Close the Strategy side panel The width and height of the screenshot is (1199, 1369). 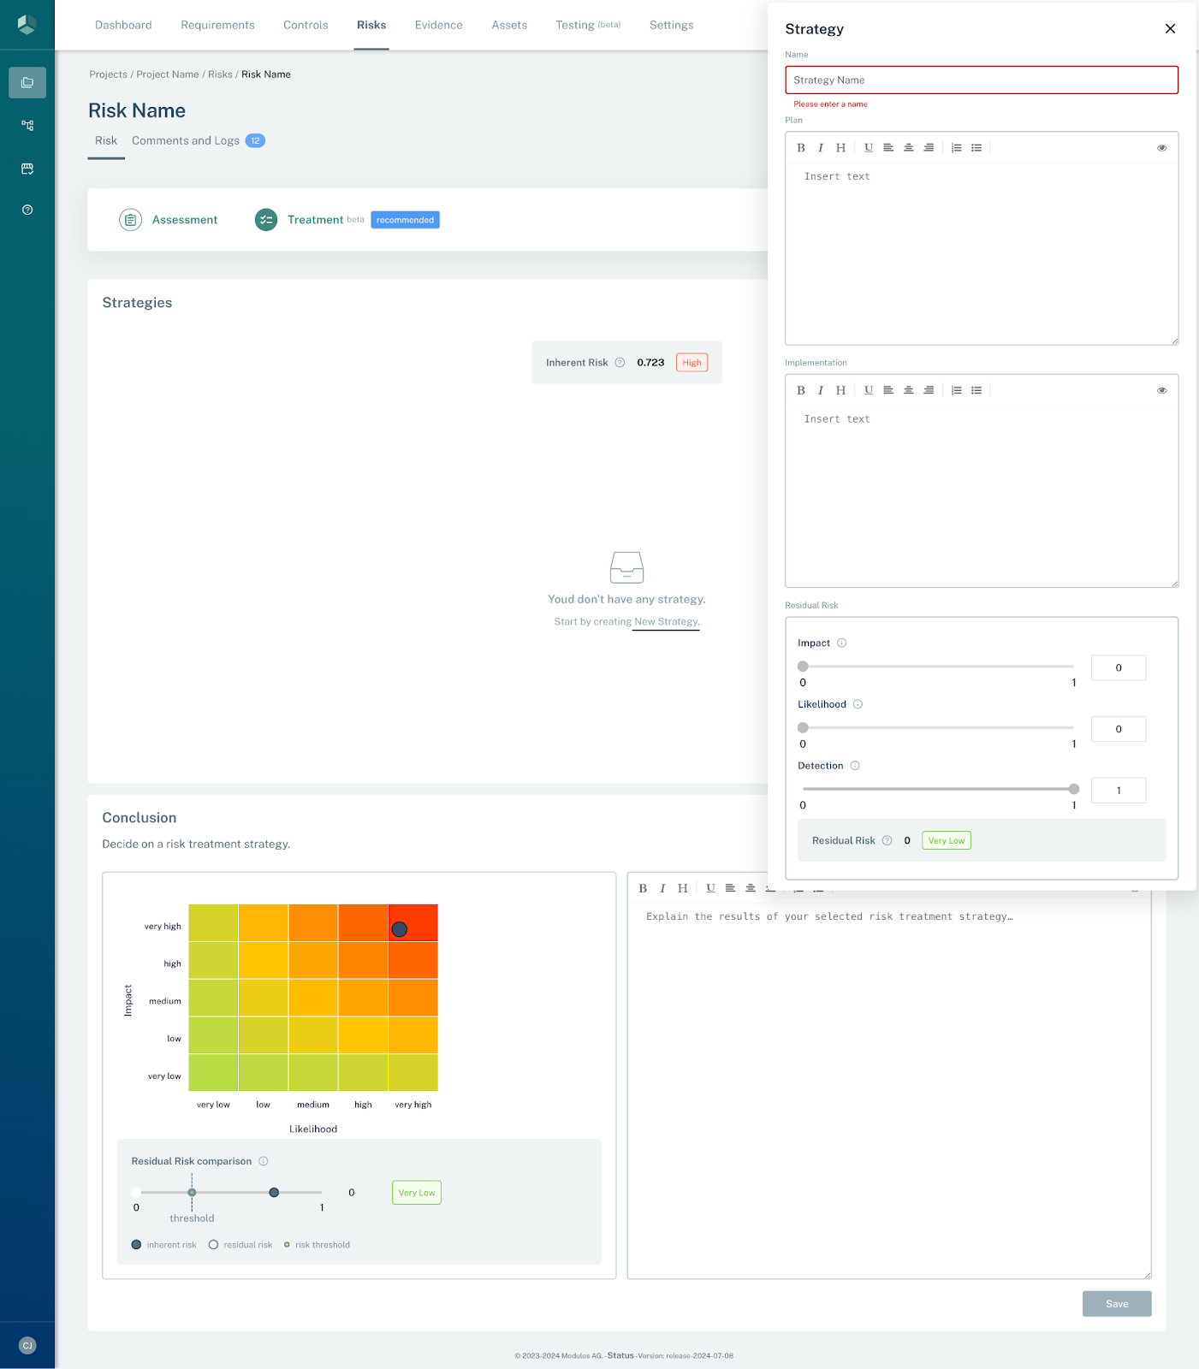pos(1170,29)
